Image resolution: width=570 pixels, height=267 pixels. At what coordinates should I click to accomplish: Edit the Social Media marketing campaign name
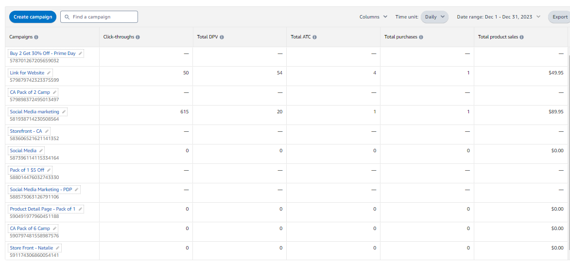[x=64, y=112]
